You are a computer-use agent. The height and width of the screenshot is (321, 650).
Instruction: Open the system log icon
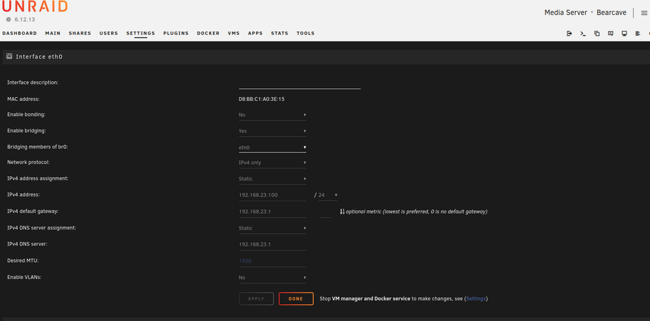tap(638, 34)
